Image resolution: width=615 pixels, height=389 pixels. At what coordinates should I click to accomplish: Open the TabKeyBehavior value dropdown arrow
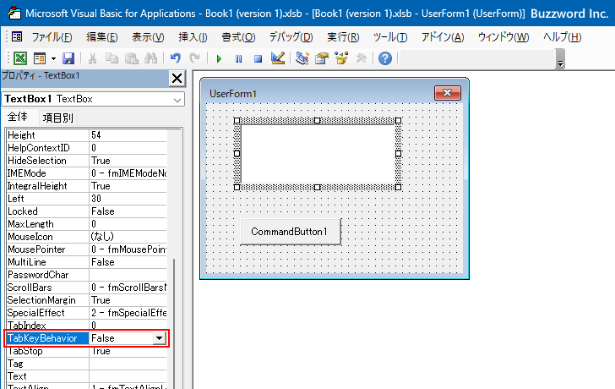point(159,338)
